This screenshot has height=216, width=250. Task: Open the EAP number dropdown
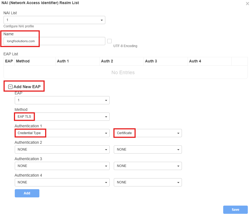click(x=62, y=100)
